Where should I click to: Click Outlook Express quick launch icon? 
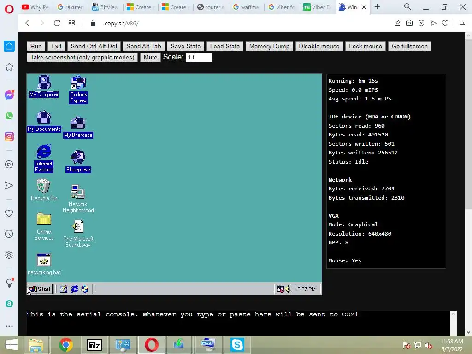click(x=85, y=289)
